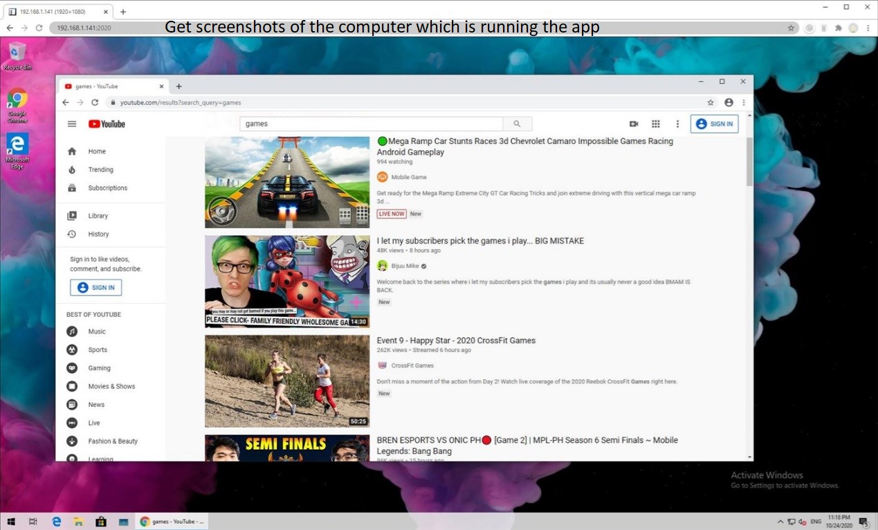Open Task View on the taskbar
Screen dimensions: 878x530
click(33, 522)
